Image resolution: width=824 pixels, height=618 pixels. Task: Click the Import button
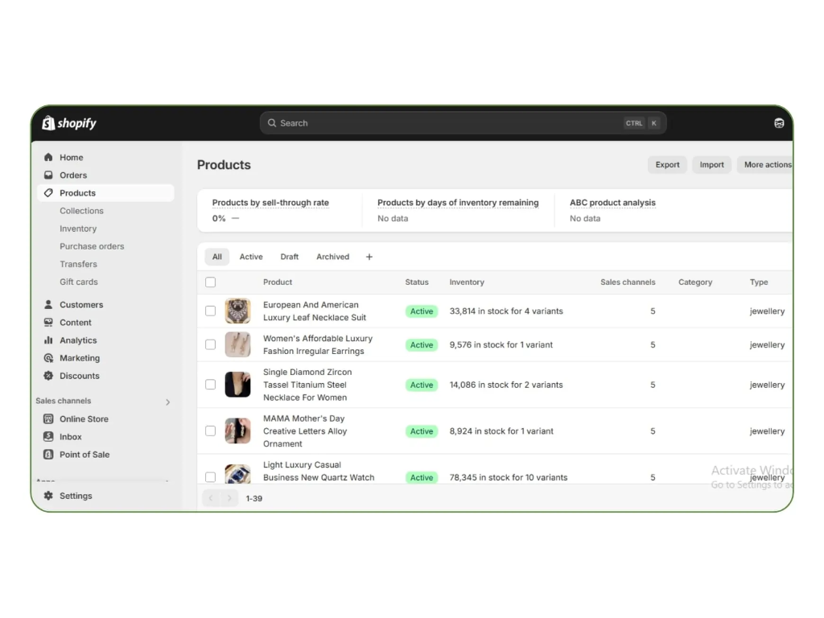[711, 164]
